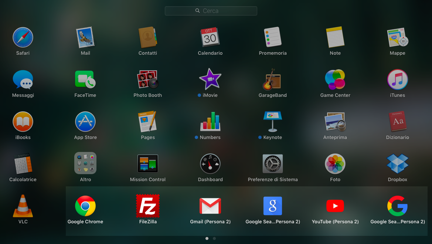Launch VLC media player
The height and width of the screenshot is (244, 432).
click(23, 206)
